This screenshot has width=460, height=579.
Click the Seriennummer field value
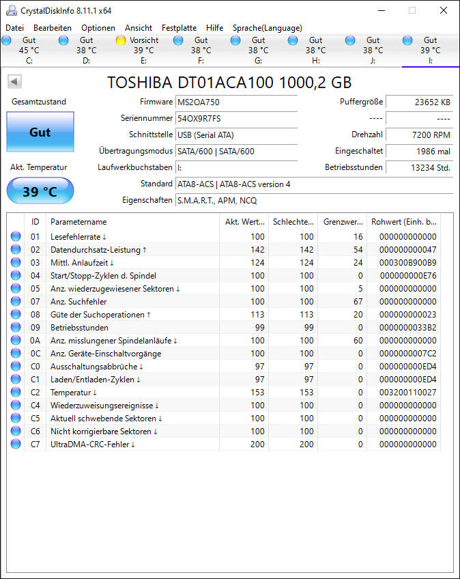[236, 119]
